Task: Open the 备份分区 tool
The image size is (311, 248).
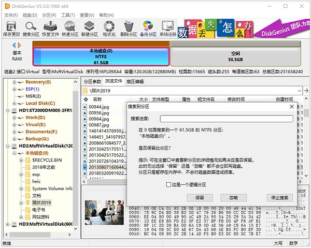Action: pyautogui.click(x=148, y=29)
